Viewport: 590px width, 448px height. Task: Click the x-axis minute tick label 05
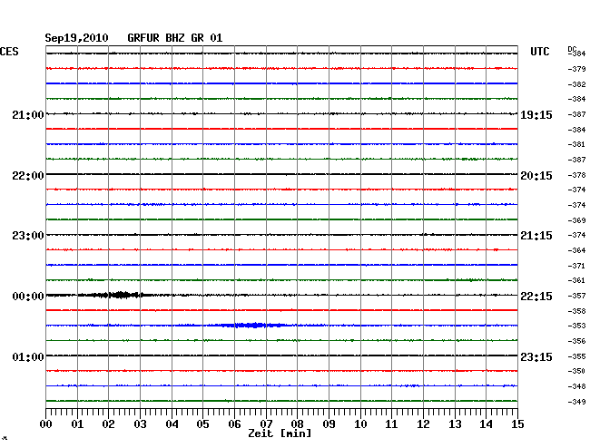pos(202,424)
